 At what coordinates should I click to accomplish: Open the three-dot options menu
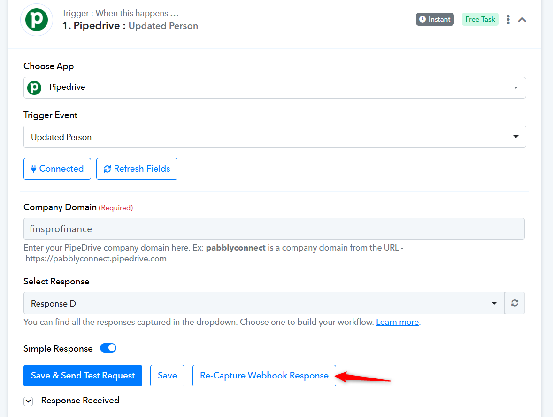tap(508, 19)
